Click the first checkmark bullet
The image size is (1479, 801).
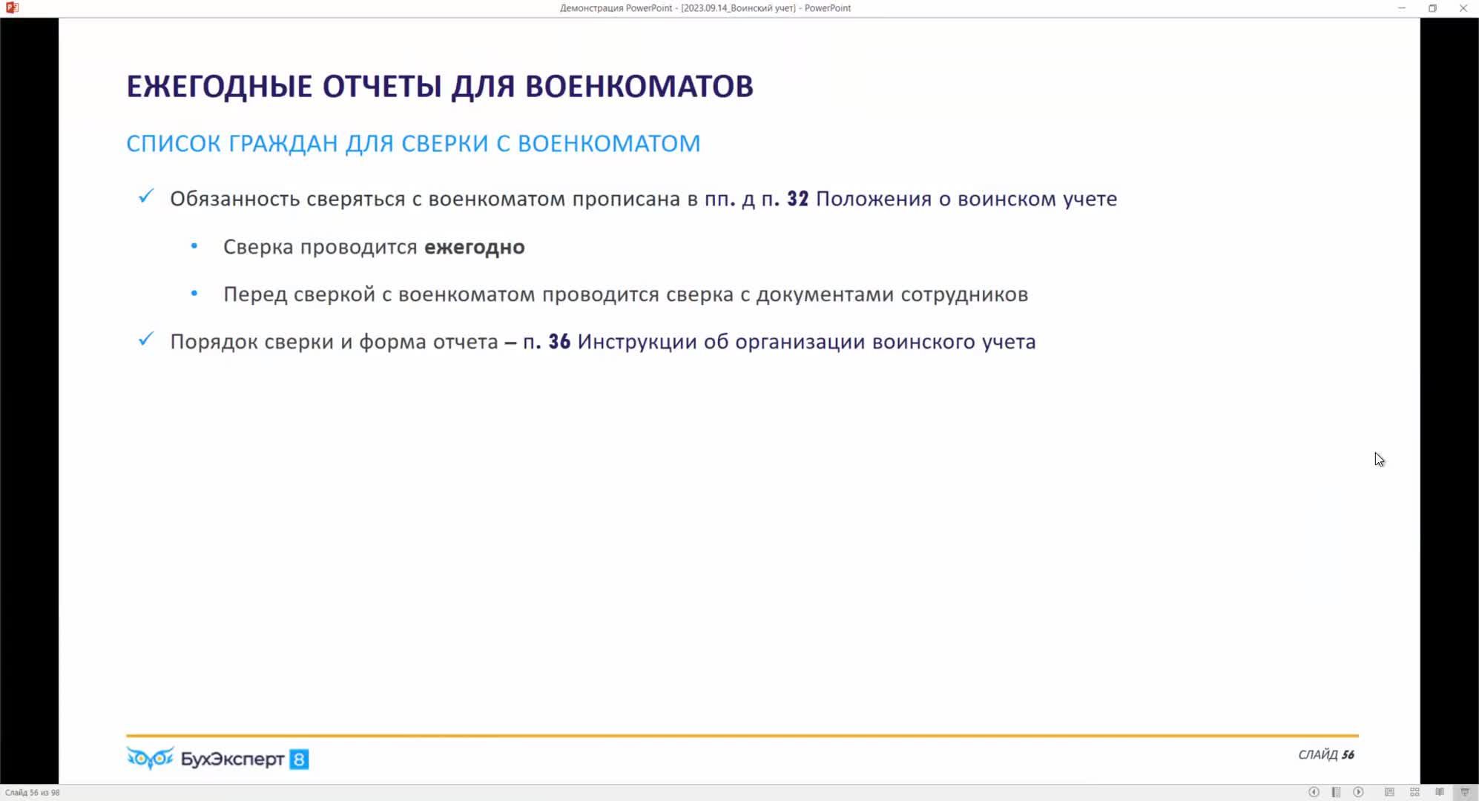(x=146, y=197)
